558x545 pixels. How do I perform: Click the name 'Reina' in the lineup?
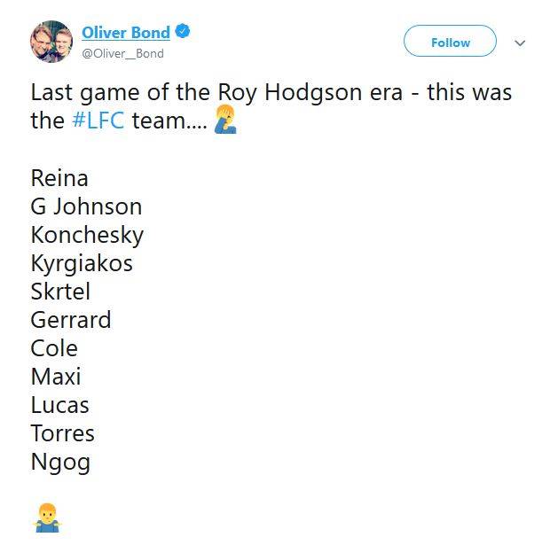(x=59, y=178)
